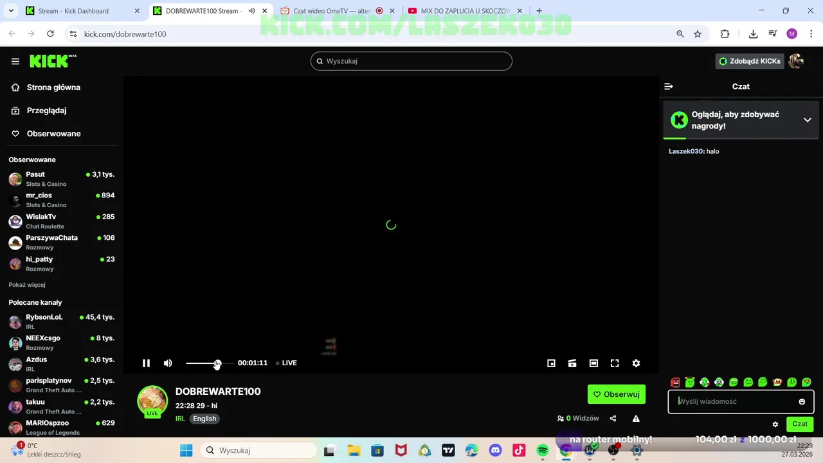This screenshot has width=823, height=463.
Task: Enter fullscreen on the video player
Action: [615, 363]
